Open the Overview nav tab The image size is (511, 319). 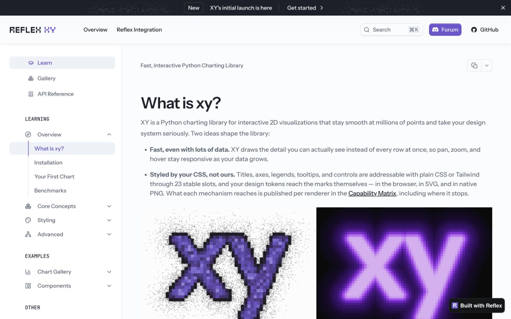point(95,30)
